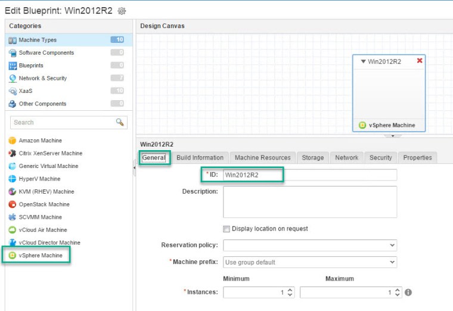This screenshot has height=311, width=453.
Task: Select the KVM (RHEV) Machine icon
Action: [x=12, y=192]
